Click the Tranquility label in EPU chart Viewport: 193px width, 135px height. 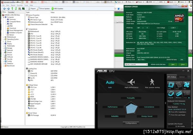pyautogui.click(x=131, y=98)
